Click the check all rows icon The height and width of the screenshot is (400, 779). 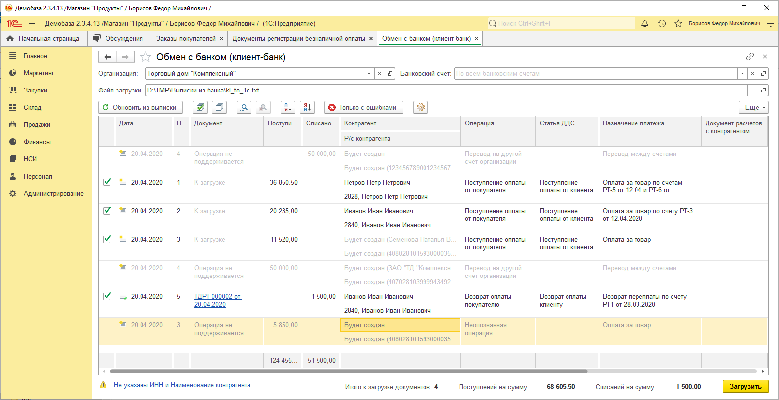click(200, 107)
